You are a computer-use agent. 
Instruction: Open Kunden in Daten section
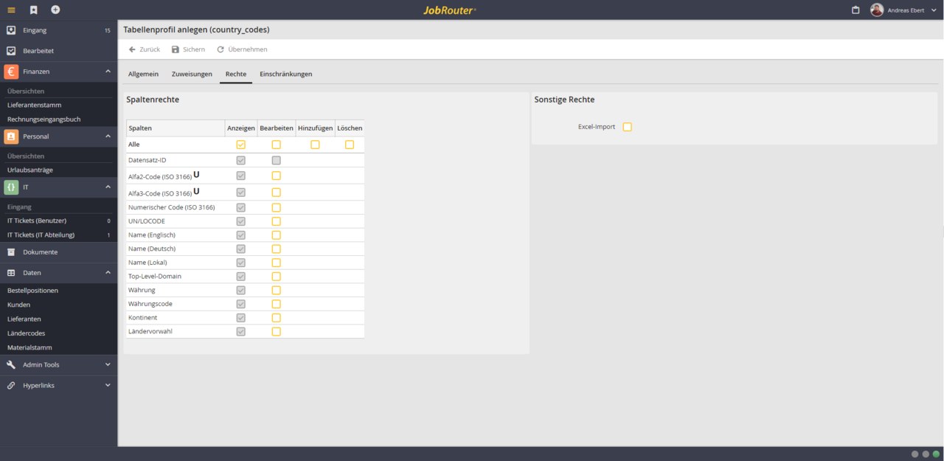point(19,305)
